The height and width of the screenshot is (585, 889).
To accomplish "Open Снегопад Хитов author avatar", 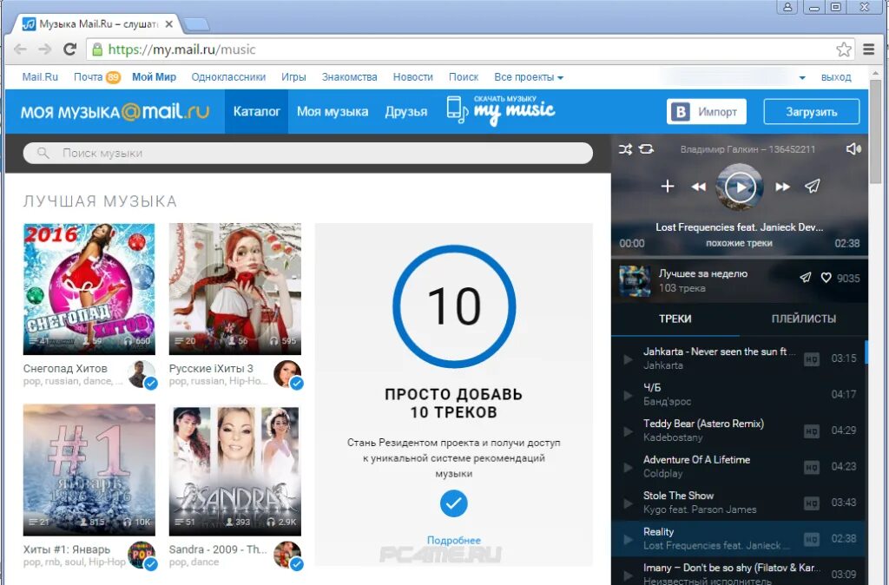I will [x=142, y=374].
